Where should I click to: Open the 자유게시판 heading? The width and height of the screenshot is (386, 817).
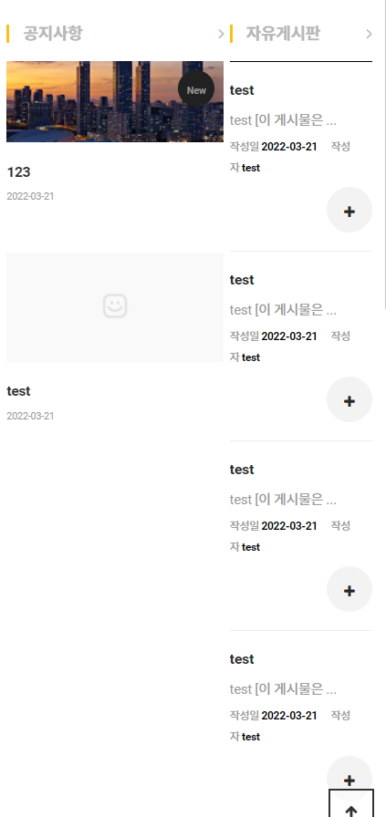point(283,34)
